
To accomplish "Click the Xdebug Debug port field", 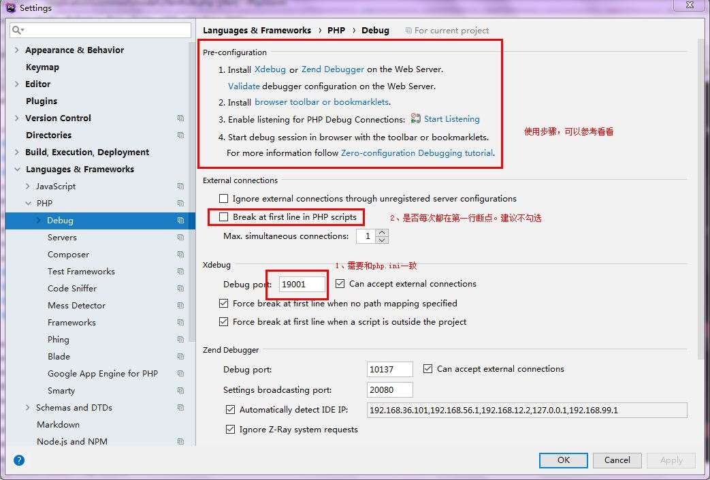I will pyautogui.click(x=302, y=285).
